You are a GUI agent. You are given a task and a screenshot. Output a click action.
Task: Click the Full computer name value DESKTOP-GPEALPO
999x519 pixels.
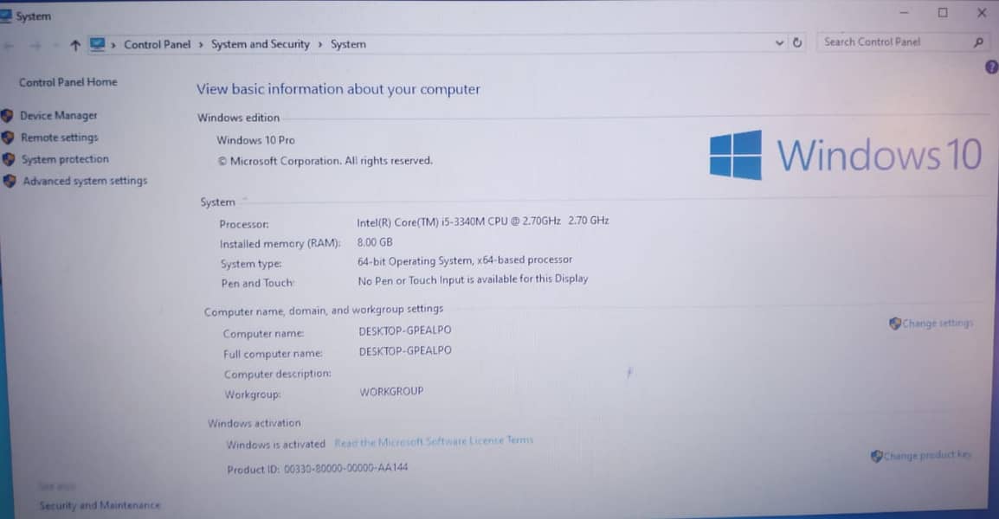[405, 351]
